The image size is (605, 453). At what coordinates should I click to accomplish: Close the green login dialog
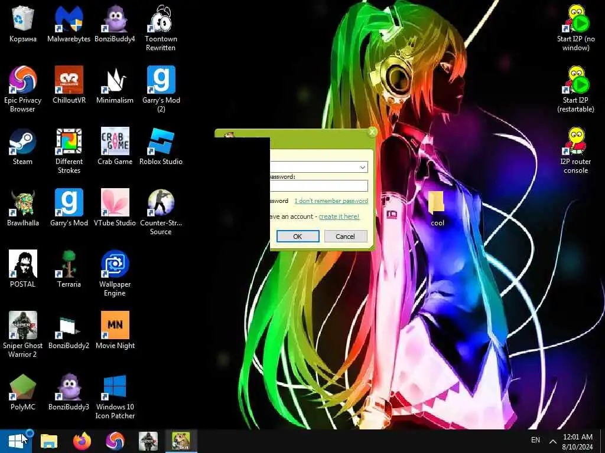pyautogui.click(x=372, y=132)
